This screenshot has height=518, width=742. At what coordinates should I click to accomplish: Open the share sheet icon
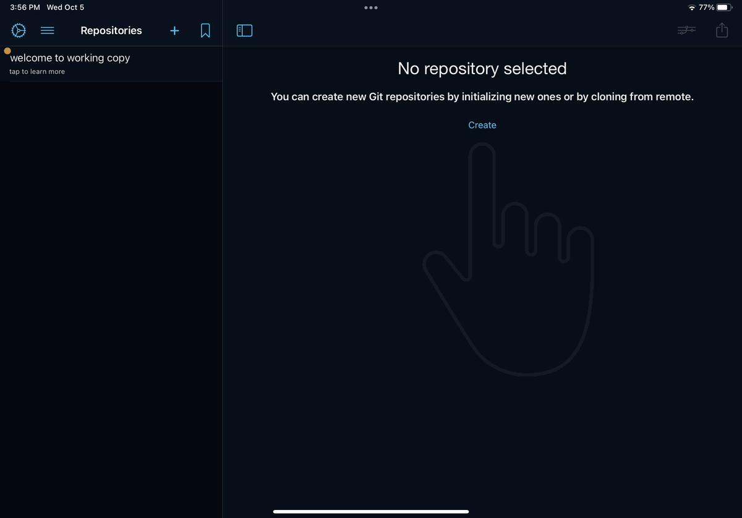[x=722, y=30]
